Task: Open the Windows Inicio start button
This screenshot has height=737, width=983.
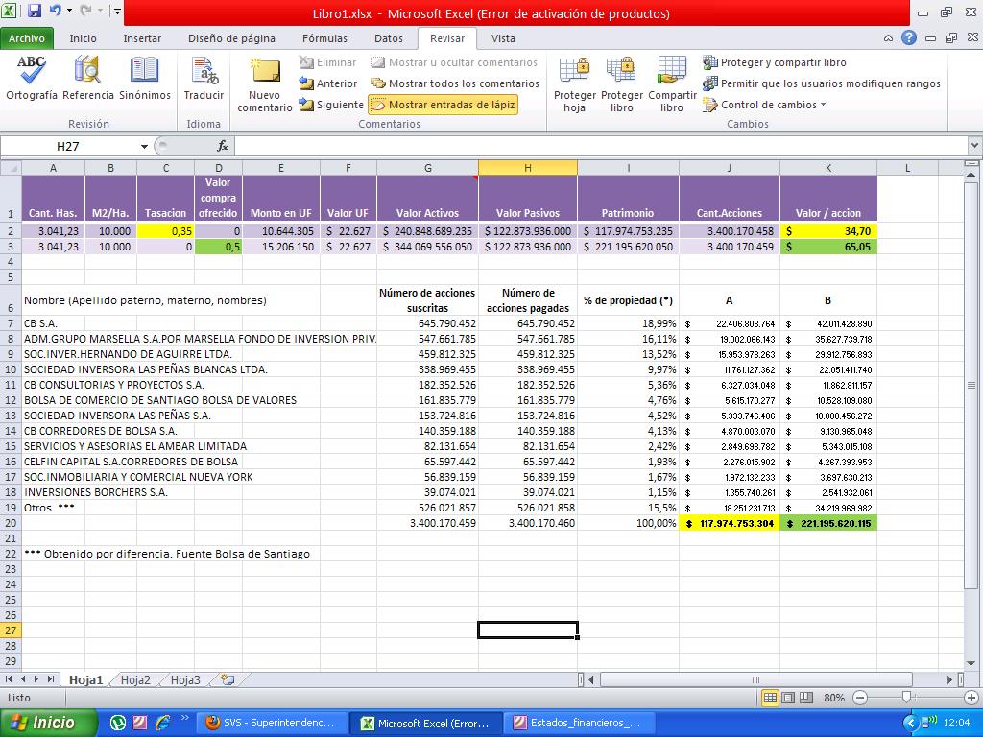Action: [x=48, y=723]
